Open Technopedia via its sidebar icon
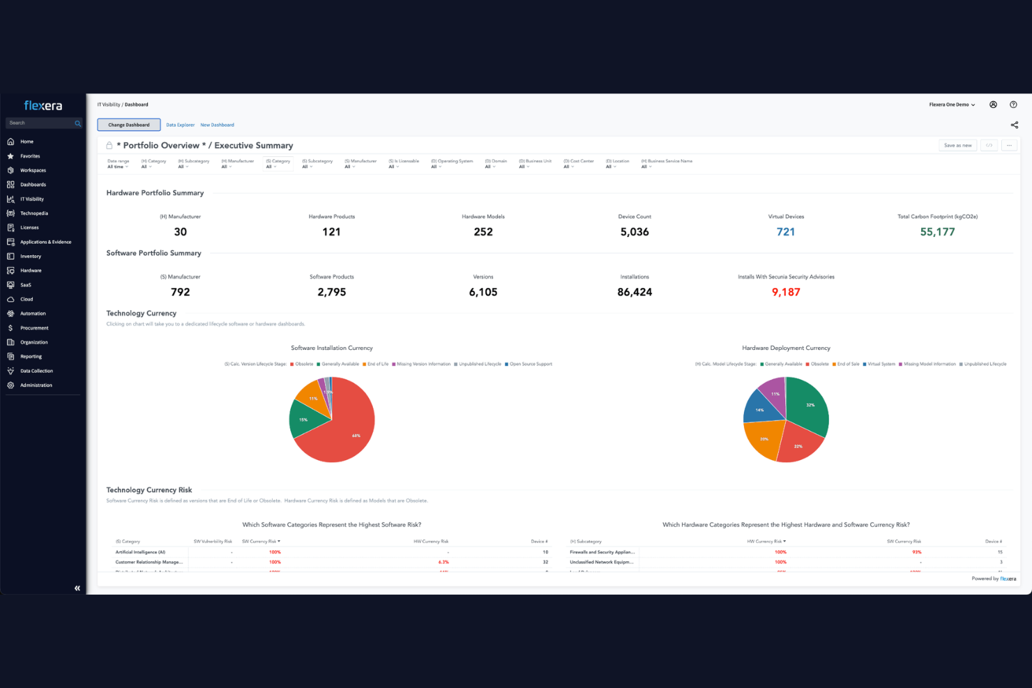Image resolution: width=1032 pixels, height=688 pixels. coord(10,213)
